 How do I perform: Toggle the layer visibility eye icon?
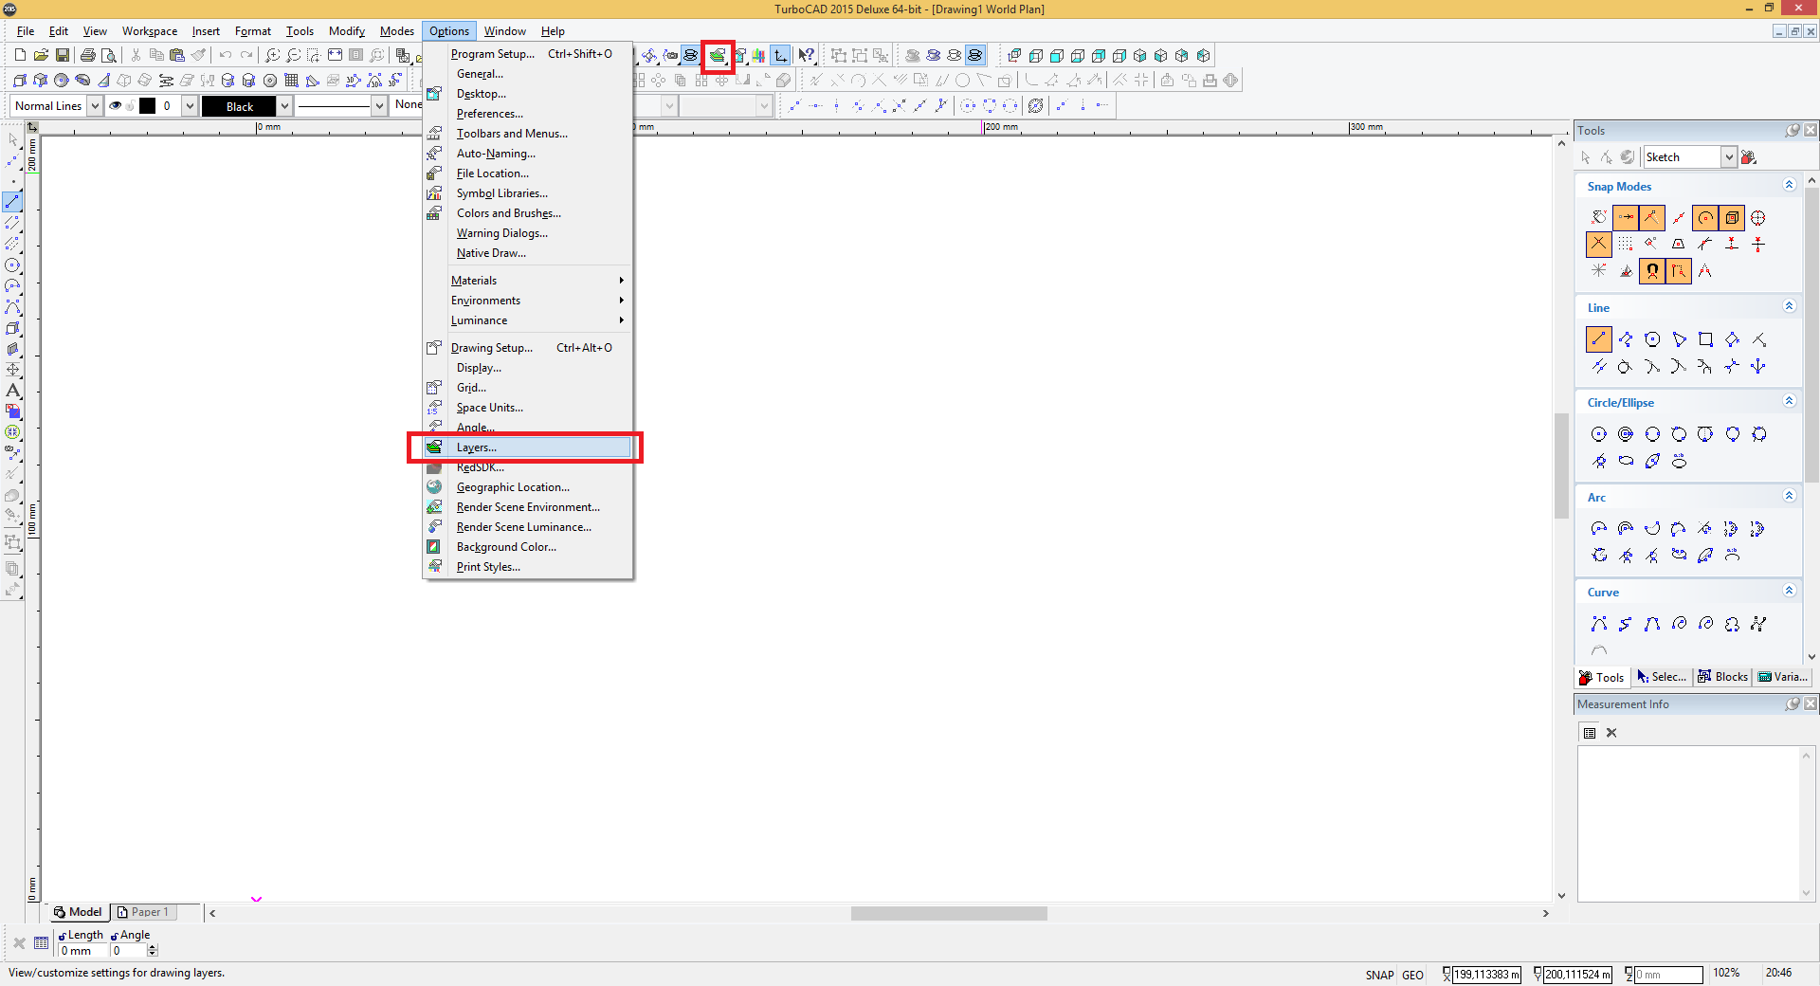116,106
